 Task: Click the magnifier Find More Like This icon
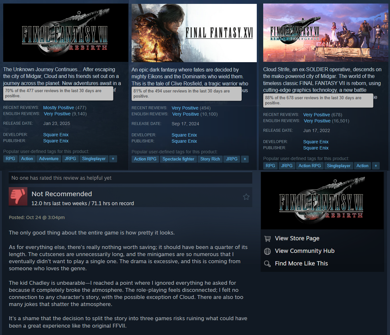(267, 264)
